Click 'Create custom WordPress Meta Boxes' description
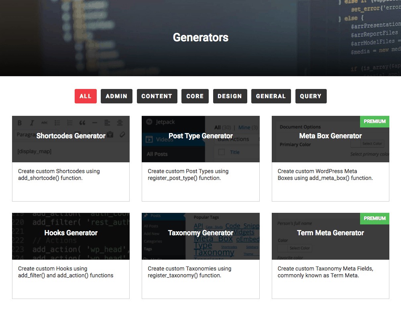Viewport: 401px width, 309px height. (325, 175)
